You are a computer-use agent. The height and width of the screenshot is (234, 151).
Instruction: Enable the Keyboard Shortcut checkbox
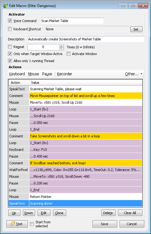10,29
